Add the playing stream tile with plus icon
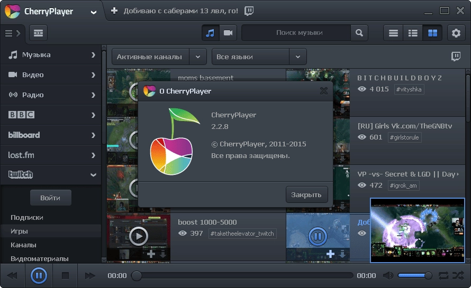471x288 pixels. point(330,254)
